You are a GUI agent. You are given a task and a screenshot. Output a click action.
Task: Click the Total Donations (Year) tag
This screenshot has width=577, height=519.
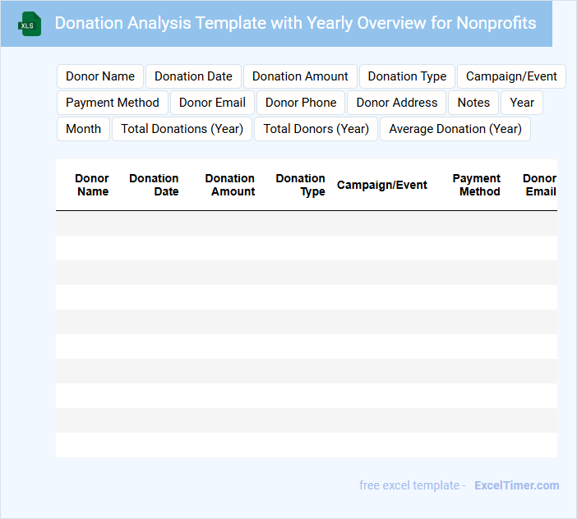point(182,129)
